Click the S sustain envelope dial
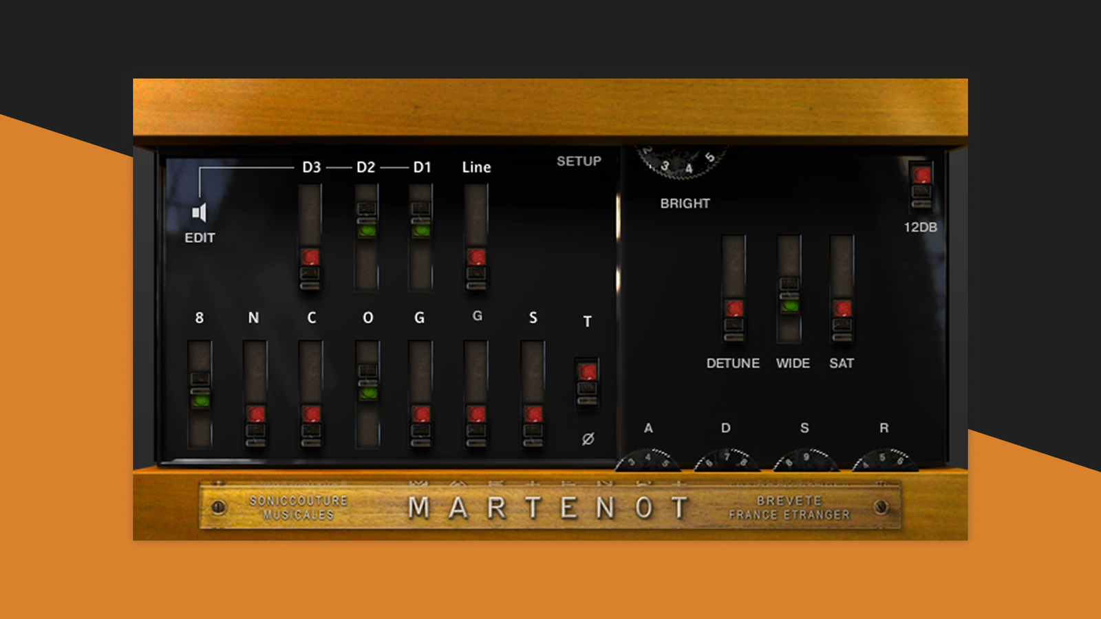This screenshot has height=619, width=1101. click(x=806, y=460)
